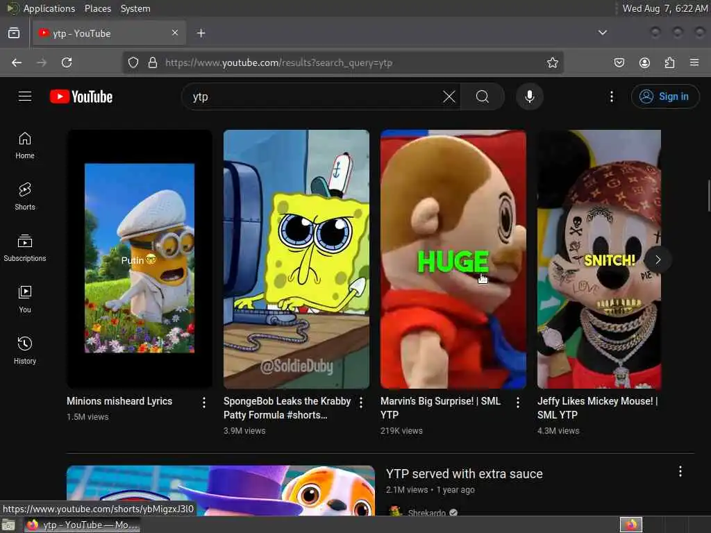The height and width of the screenshot is (533, 711).
Task: Click the clock showing Wed Aug 7
Action: click(664, 8)
